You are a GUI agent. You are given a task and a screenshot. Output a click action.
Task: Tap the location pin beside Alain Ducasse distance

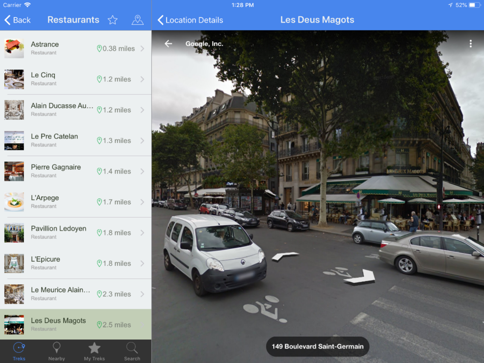point(99,110)
